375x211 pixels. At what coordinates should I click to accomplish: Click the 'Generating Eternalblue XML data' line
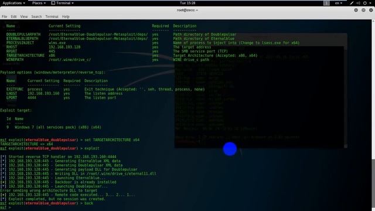pyautogui.click(x=87, y=161)
